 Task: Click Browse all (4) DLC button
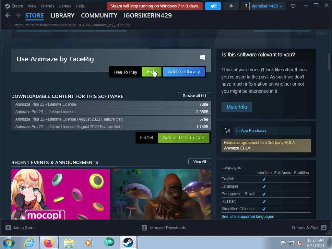click(195, 96)
